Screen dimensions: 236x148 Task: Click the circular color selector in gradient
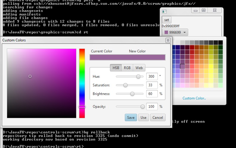coord(30,77)
